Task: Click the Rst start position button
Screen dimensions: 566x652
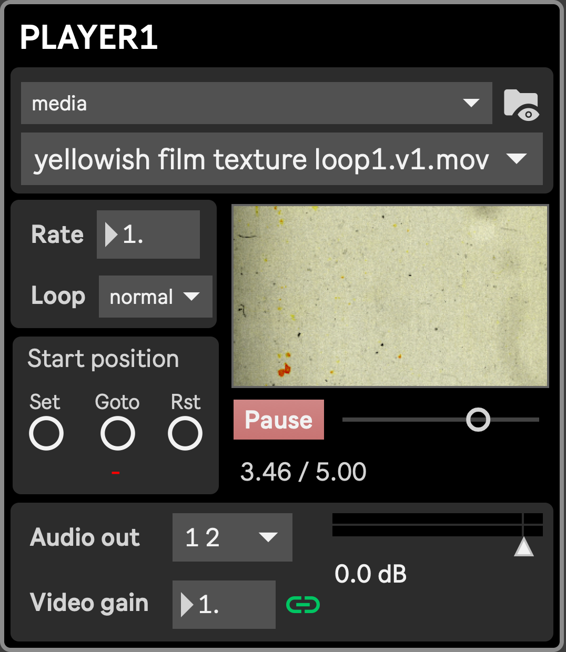Action: pos(185,433)
